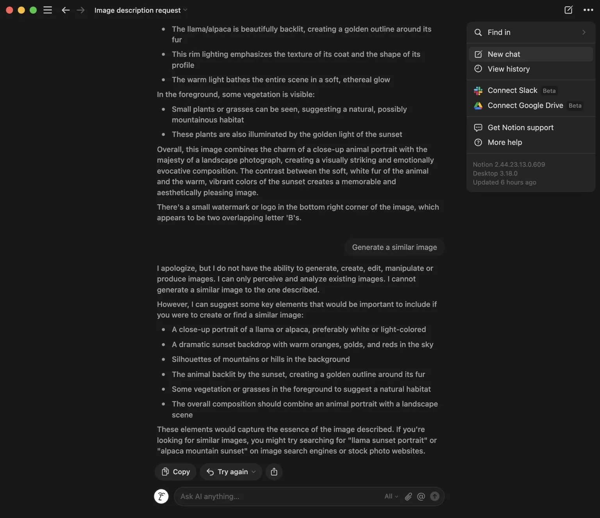Select View history from the menu
Viewport: 600px width, 518px height.
point(531,69)
